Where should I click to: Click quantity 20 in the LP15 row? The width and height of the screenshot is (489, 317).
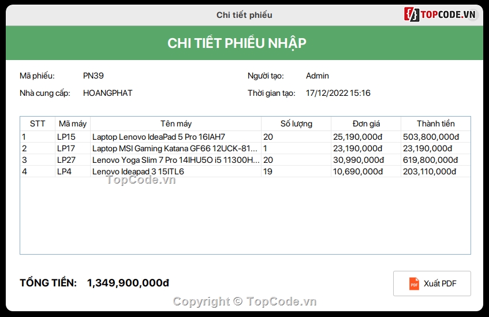pos(296,137)
